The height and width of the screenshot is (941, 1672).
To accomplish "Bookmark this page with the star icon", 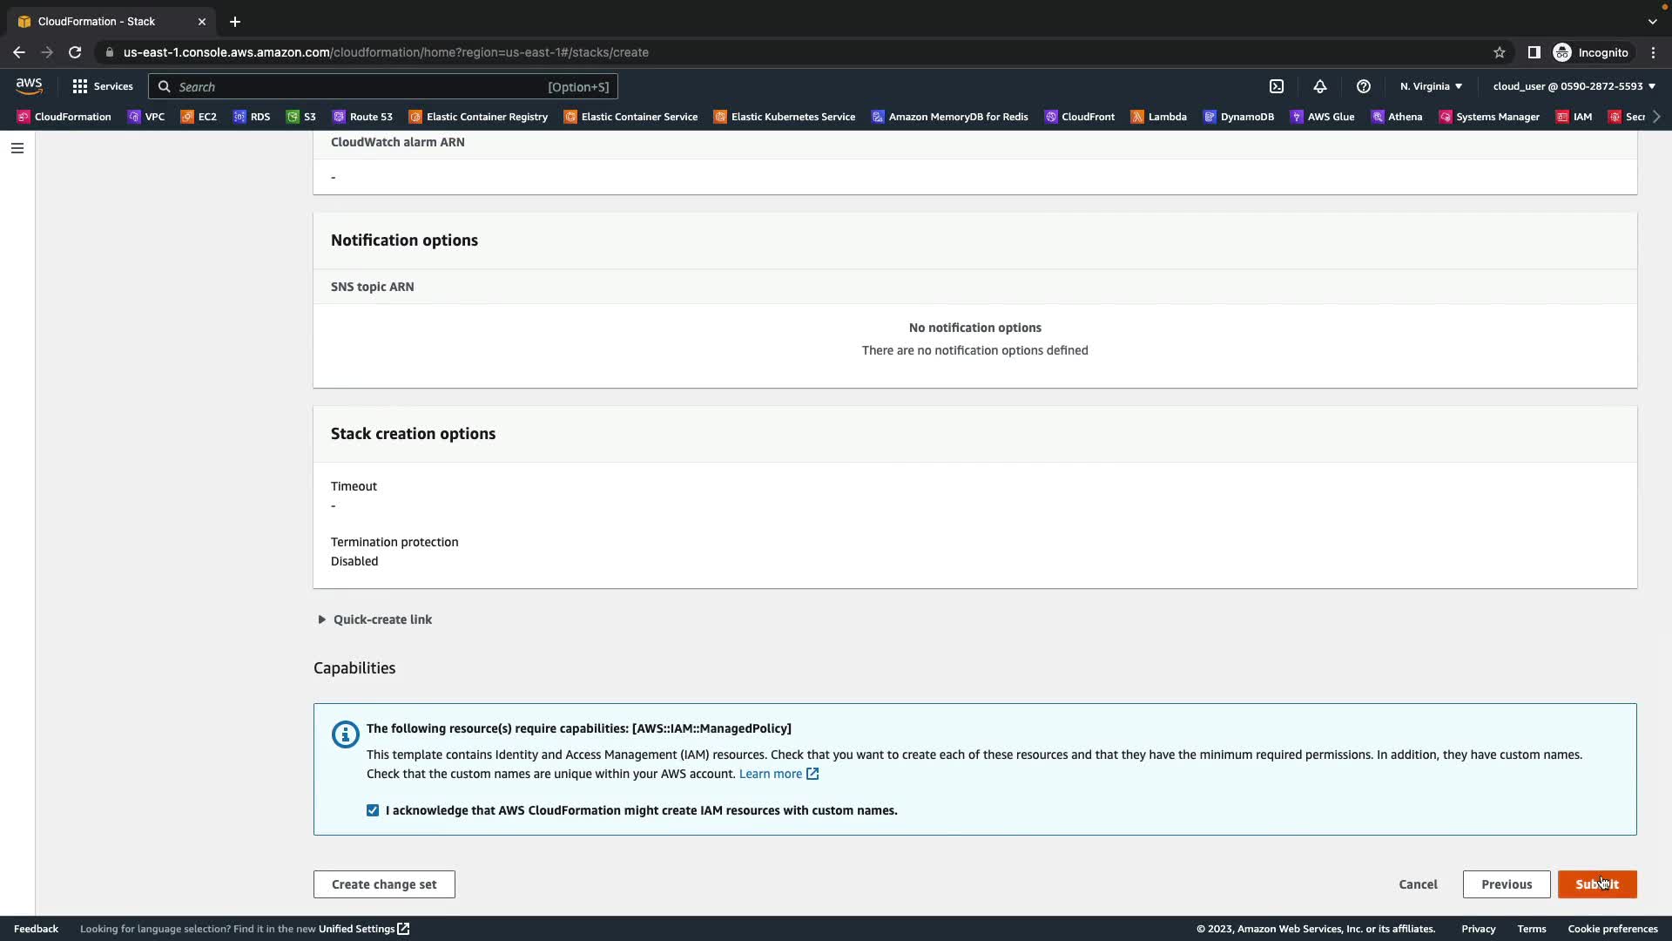I will click(1500, 52).
